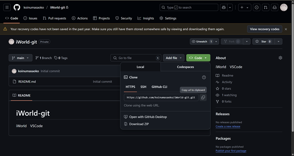The image size is (294, 156).
Task: Click the Unwatch button
Action: click(x=202, y=41)
